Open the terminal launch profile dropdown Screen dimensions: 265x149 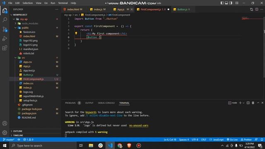click(243, 103)
